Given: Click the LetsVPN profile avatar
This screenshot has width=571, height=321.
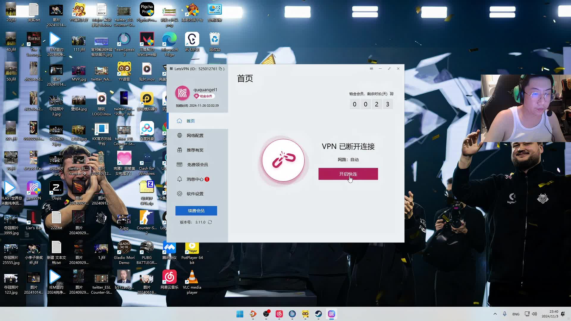Looking at the screenshot, I should tap(182, 93).
